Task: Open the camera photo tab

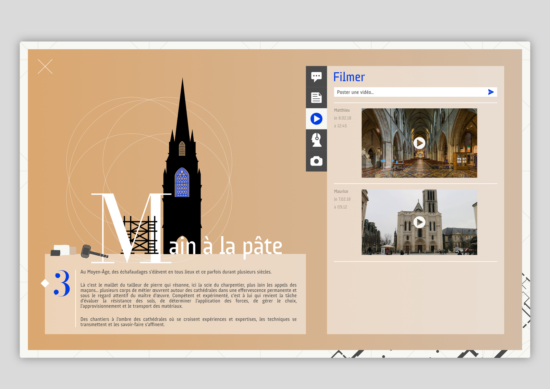Action: (316, 161)
